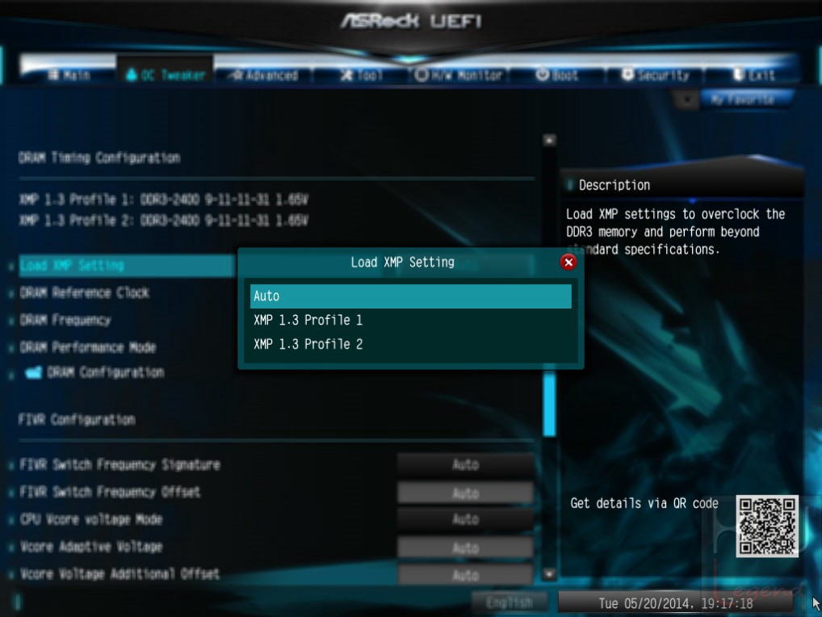
Task: Click the QR code image
Action: pos(767,526)
